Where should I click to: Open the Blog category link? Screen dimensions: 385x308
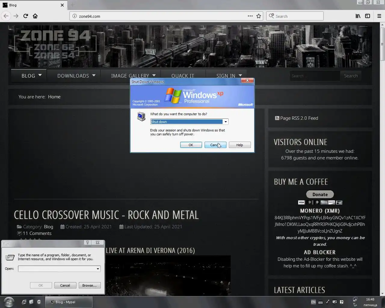click(48, 227)
